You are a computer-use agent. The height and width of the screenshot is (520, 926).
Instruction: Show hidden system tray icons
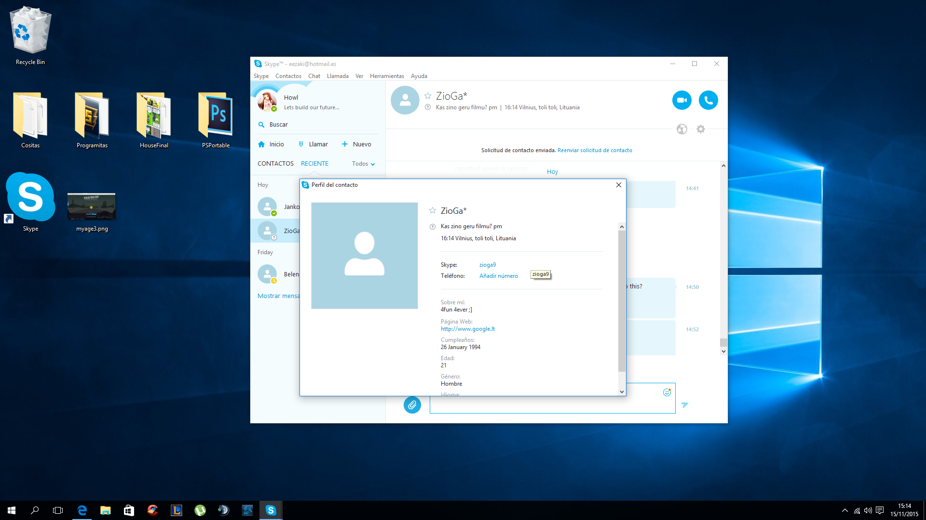(x=844, y=510)
